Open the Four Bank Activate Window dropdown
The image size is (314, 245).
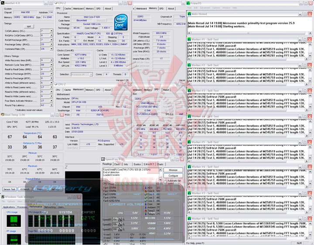tap(51, 101)
